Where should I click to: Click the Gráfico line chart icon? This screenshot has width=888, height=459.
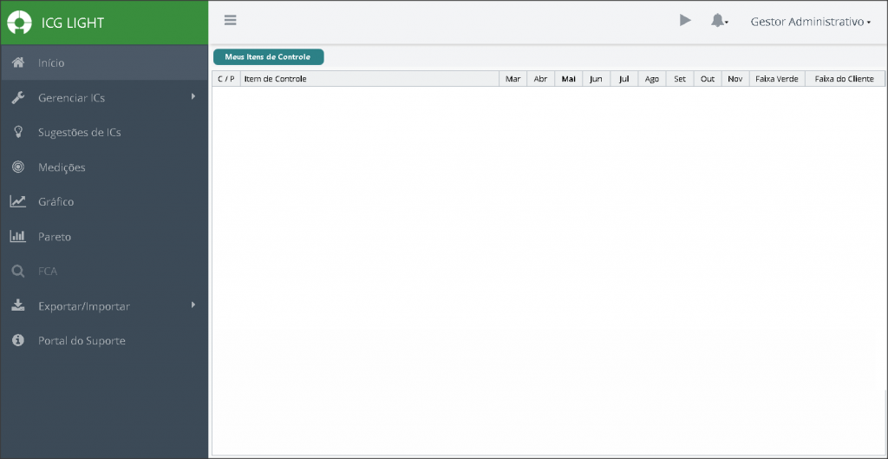(18, 201)
